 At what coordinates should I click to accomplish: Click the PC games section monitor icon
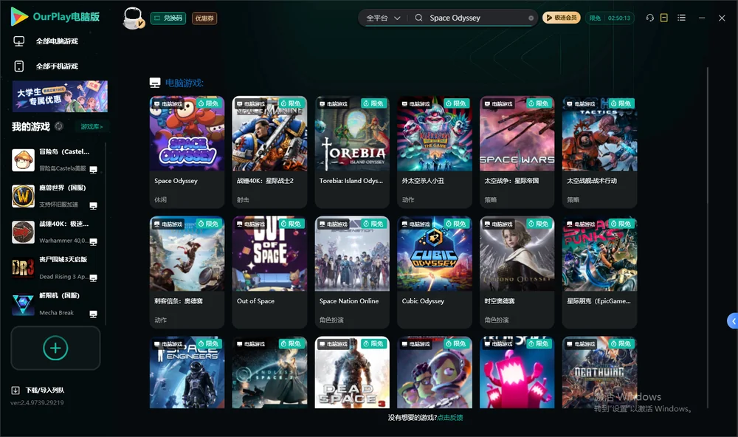(155, 83)
